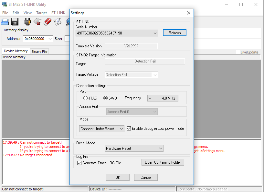Toggle Generate Trace LOG File checkbox
Screen dimensions: 264x192
79,163
